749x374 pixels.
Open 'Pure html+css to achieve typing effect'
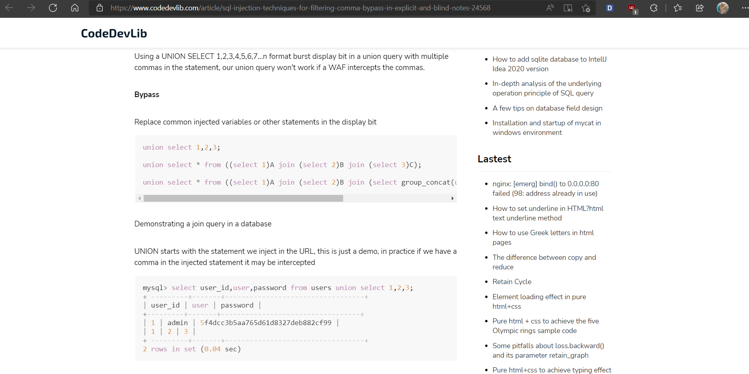pos(552,370)
